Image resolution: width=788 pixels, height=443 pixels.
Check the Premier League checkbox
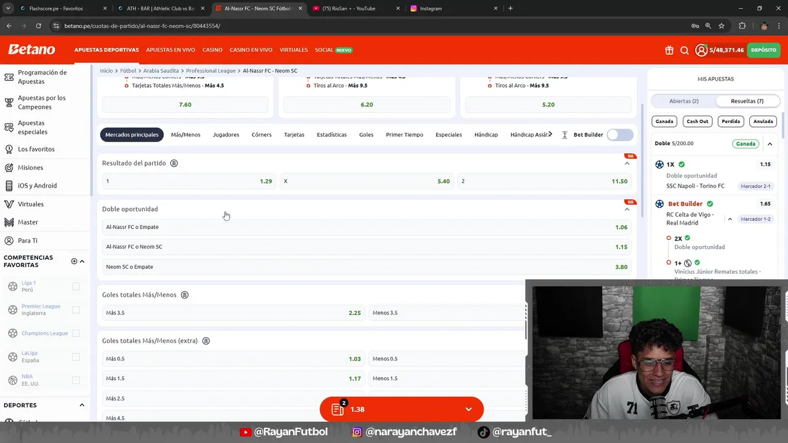[x=76, y=309]
